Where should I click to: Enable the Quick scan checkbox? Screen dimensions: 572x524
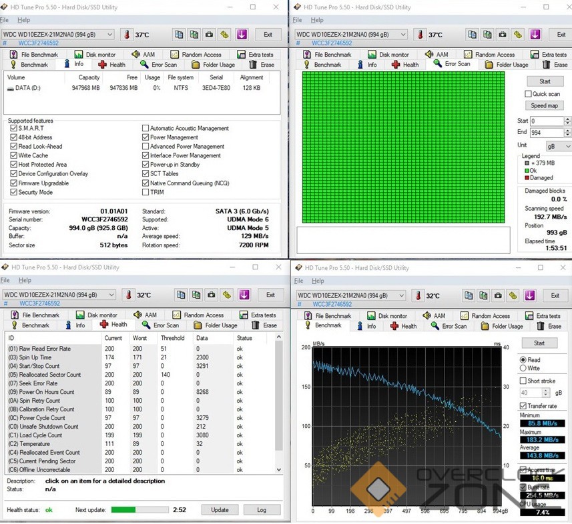pyautogui.click(x=529, y=94)
